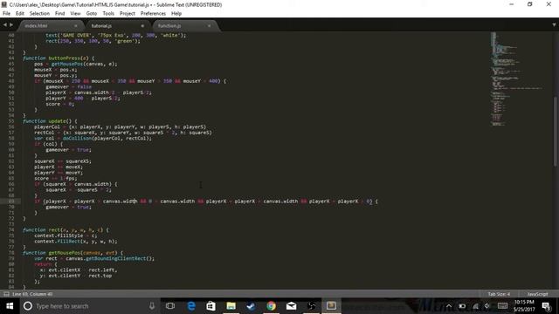Viewport: 559px width, 314px height.
Task: Click the unsaved dot on tutorial.js tab
Action: pyautogui.click(x=142, y=26)
